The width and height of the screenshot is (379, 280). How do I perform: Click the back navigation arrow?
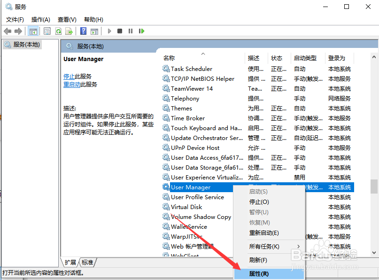point(8,31)
